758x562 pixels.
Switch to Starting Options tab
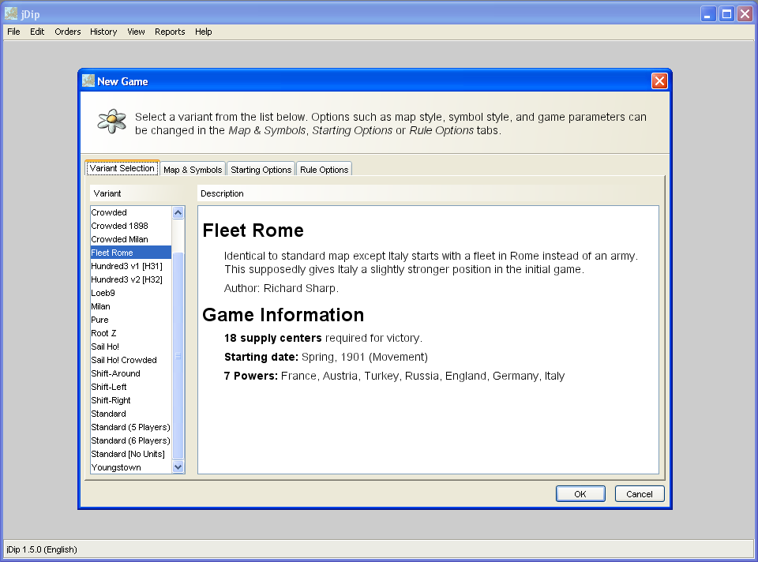[261, 170]
